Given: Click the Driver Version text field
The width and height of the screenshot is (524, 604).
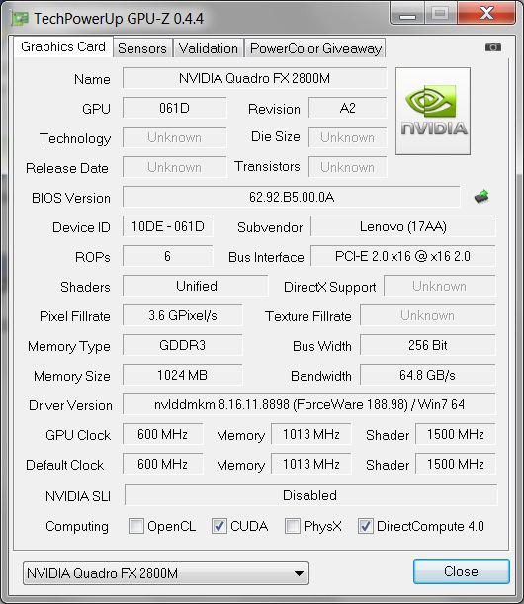Looking at the screenshot, I should click(309, 404).
